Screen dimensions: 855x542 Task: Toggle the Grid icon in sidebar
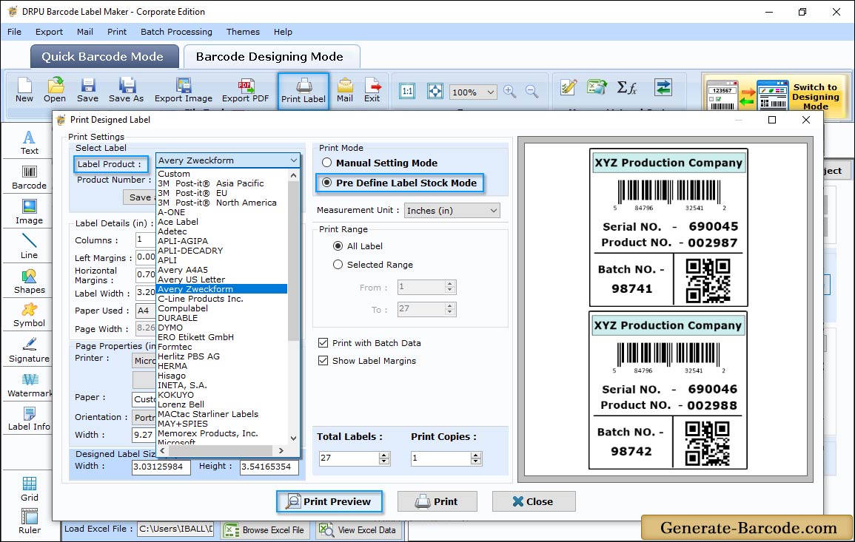point(29,490)
